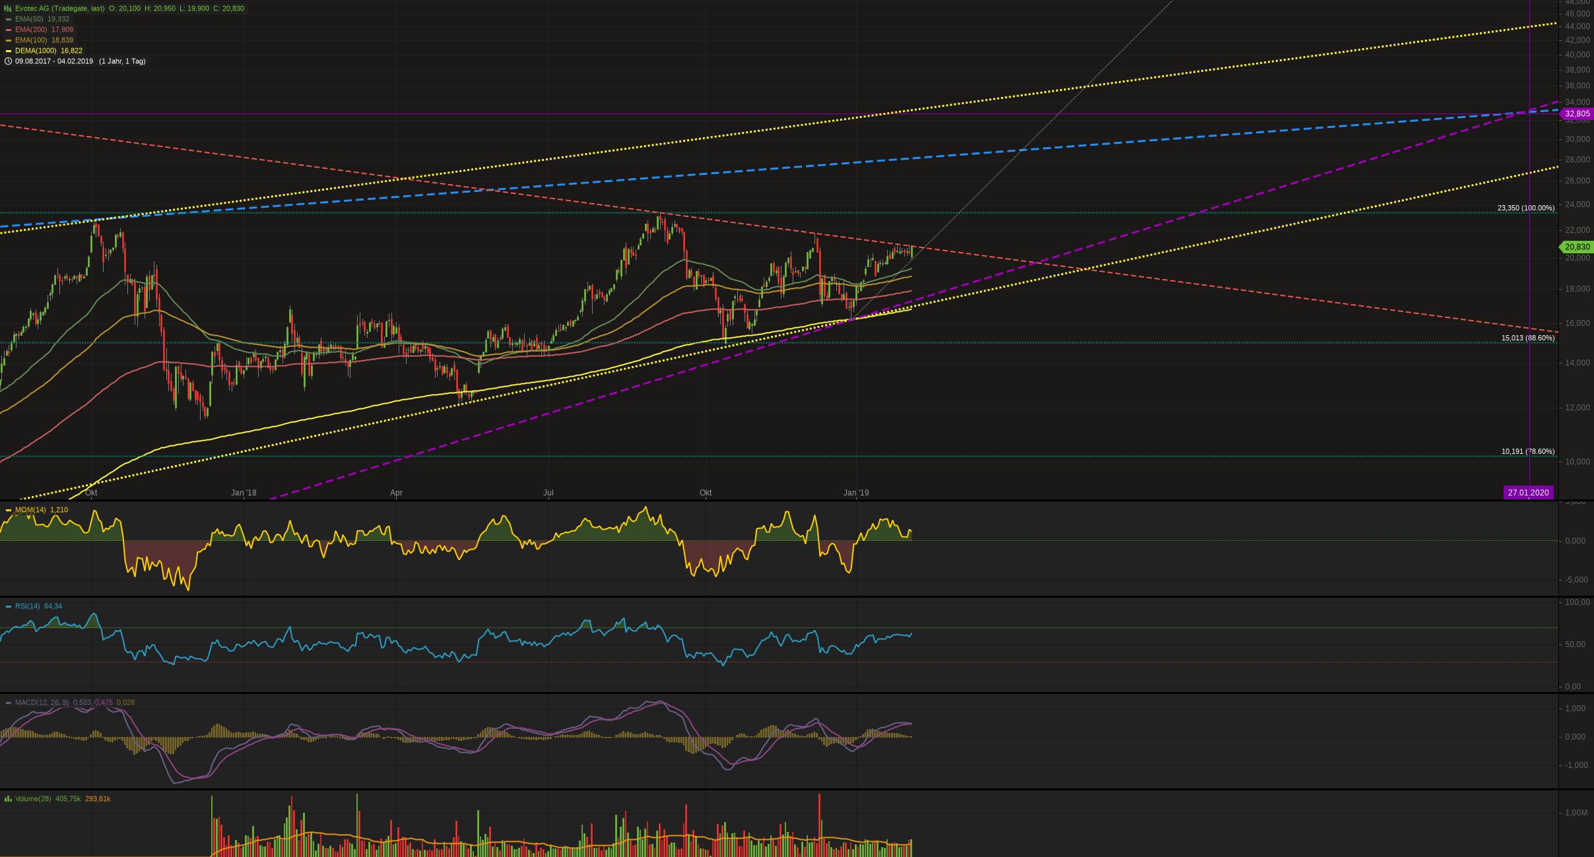This screenshot has height=857, width=1594.
Task: Click the RSI(14) blue line marker
Action: tap(8, 606)
